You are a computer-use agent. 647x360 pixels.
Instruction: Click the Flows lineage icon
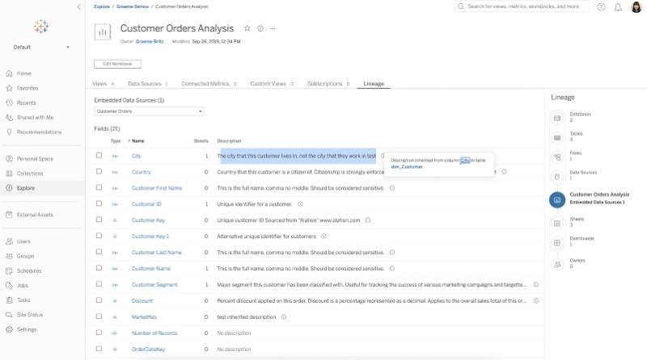556,157
